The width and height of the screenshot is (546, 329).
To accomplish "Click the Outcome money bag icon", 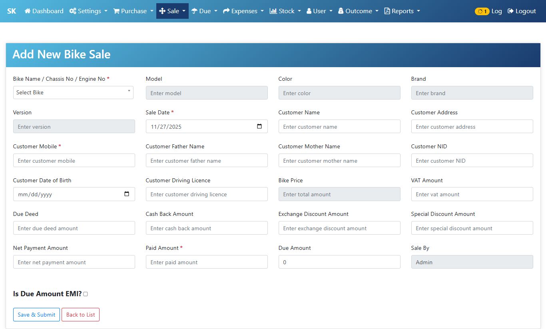I will (341, 11).
